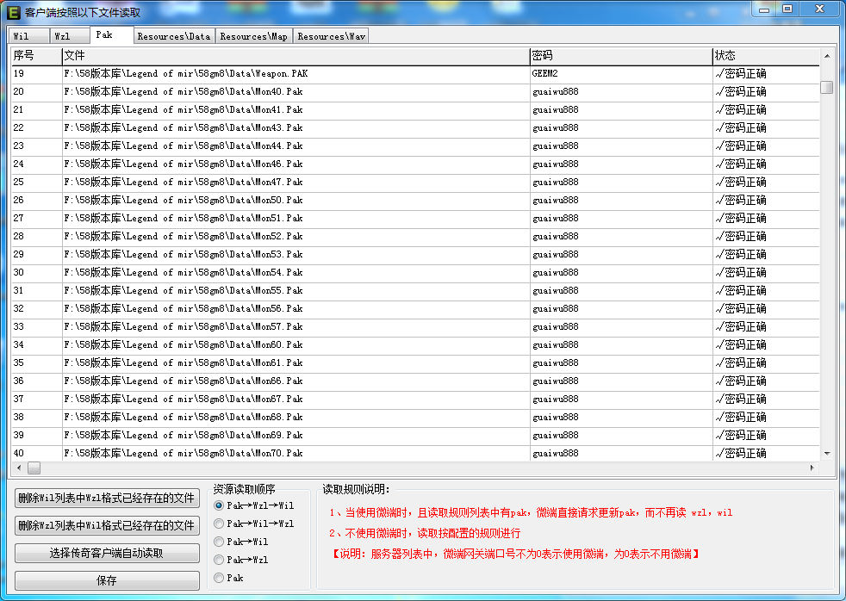Click the 保存 button
Viewport: 846px width, 601px height.
(107, 580)
